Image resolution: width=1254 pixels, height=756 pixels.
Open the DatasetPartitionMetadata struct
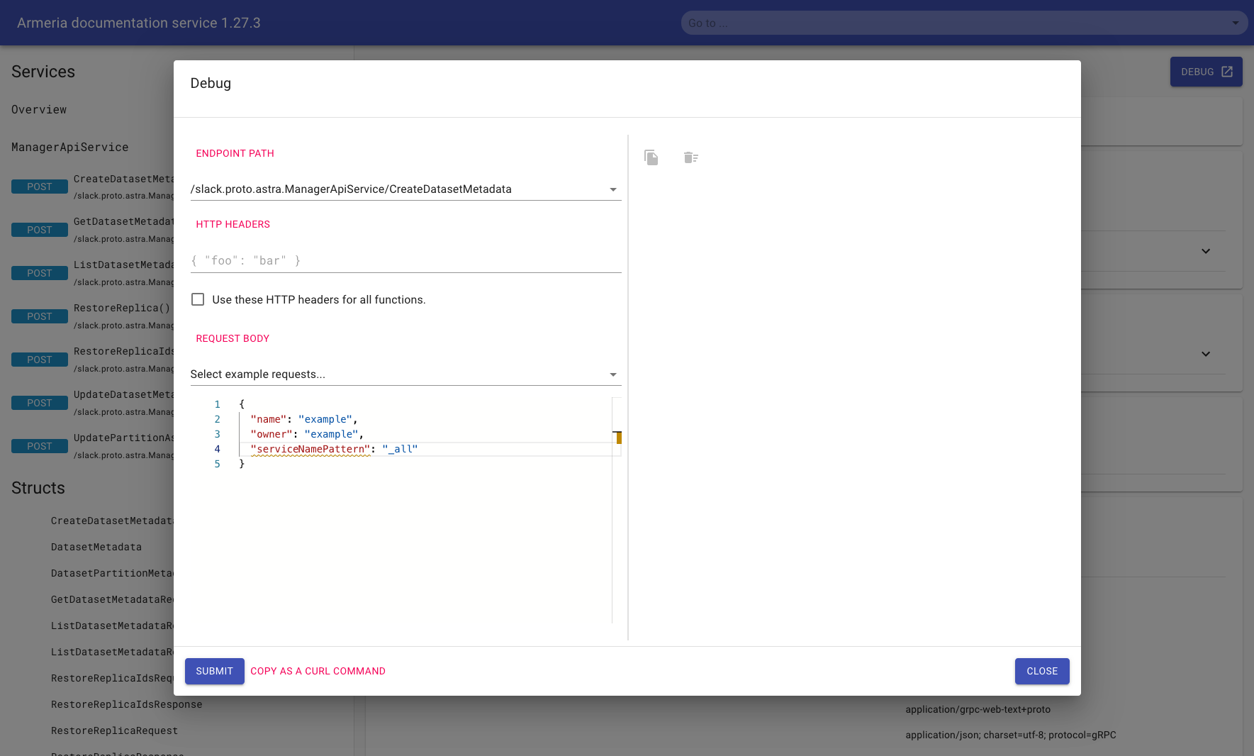pos(112,573)
